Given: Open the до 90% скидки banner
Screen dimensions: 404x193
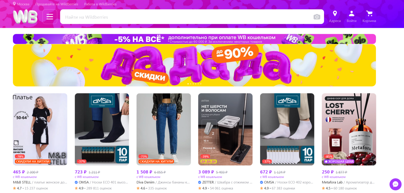Looking at the screenshot, I should point(194,65).
